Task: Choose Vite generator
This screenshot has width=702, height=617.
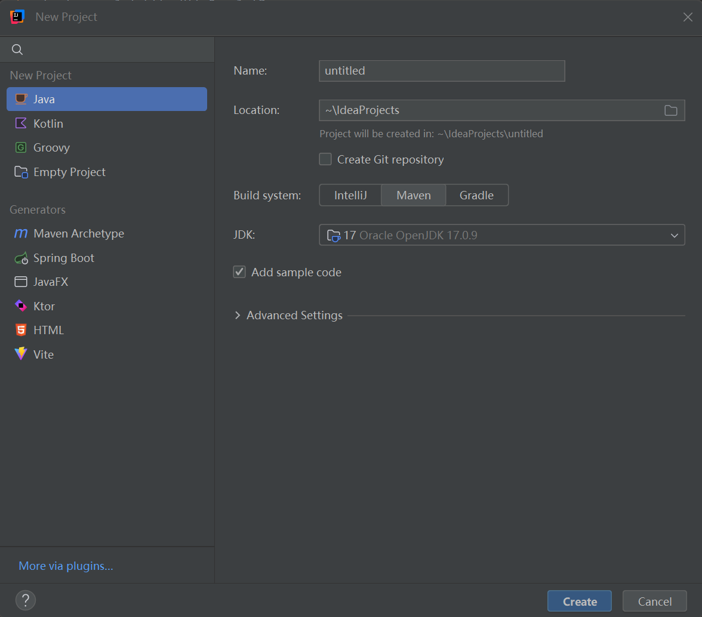Action: point(106,354)
